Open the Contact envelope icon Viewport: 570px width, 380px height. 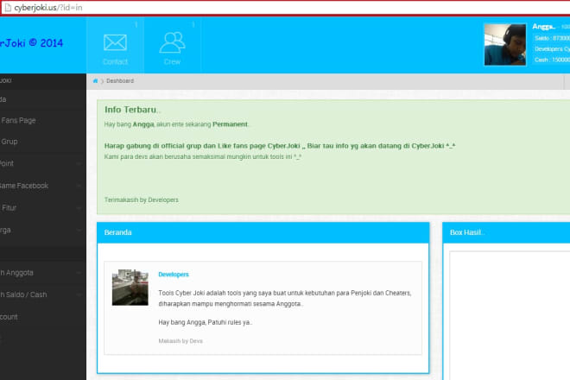[x=115, y=42]
